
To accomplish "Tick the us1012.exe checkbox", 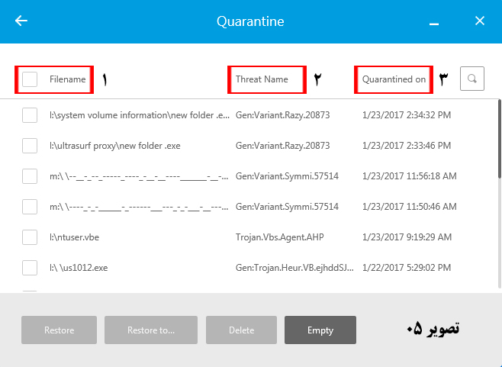I will click(x=30, y=268).
